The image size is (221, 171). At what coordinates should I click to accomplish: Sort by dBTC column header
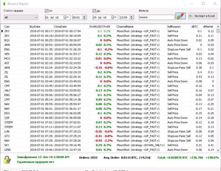tap(197, 27)
